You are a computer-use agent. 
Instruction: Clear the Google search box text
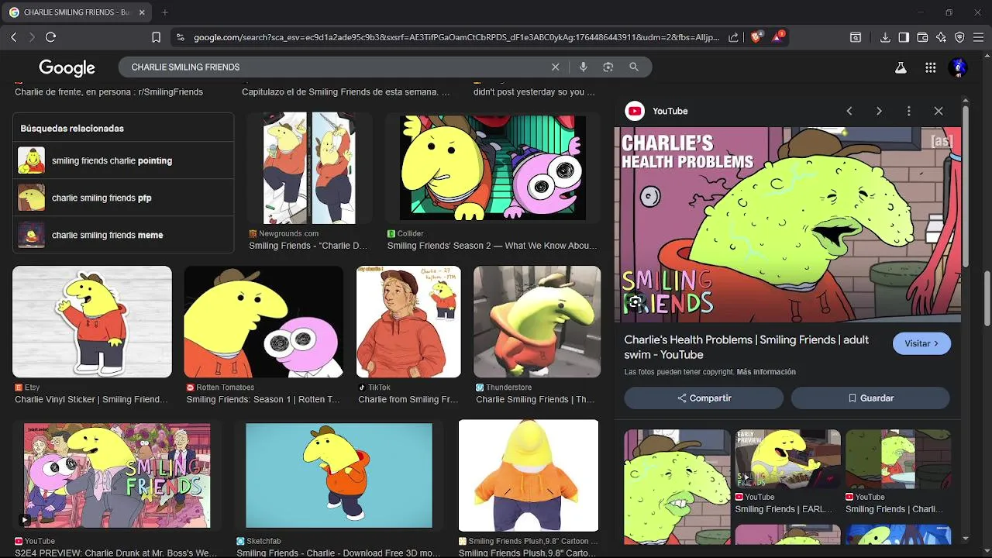[555, 67]
